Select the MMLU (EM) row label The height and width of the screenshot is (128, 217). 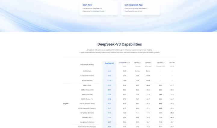[x=87, y=85]
